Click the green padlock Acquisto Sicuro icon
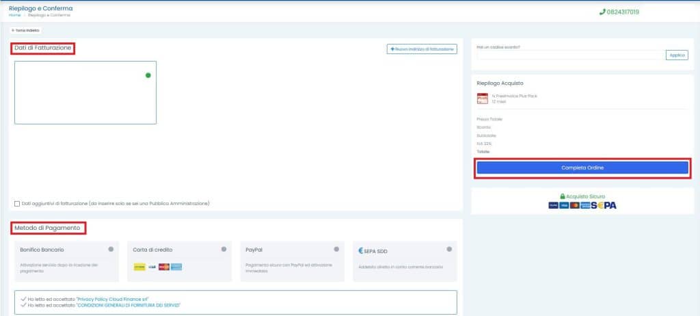This screenshot has height=316, width=700. click(x=563, y=196)
